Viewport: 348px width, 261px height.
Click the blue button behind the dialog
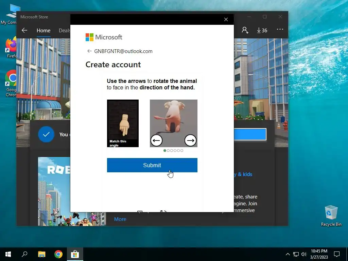pos(250,134)
